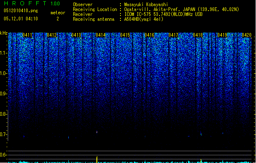The height and width of the screenshot is (163, 256).
Task: Click the small yellow power spike below 0418
Action: point(201,161)
